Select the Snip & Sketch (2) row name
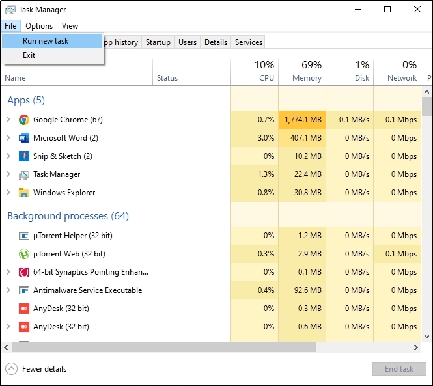Image resolution: width=433 pixels, height=386 pixels. [x=63, y=156]
